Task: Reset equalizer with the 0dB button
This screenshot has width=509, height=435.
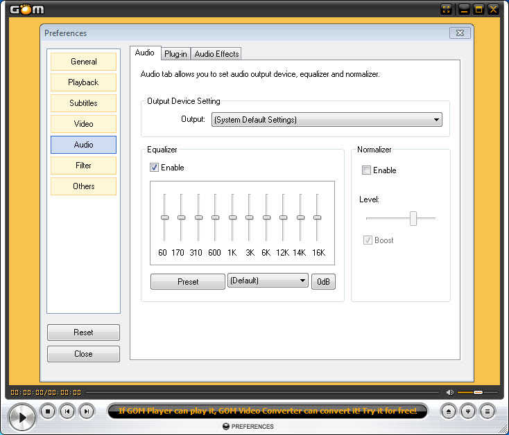Action: (x=323, y=282)
